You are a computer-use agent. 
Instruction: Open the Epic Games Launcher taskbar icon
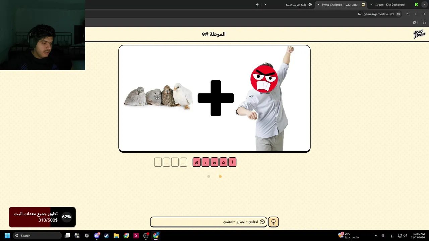[87, 236]
